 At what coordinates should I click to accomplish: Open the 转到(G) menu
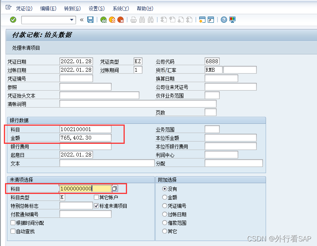click(x=72, y=8)
